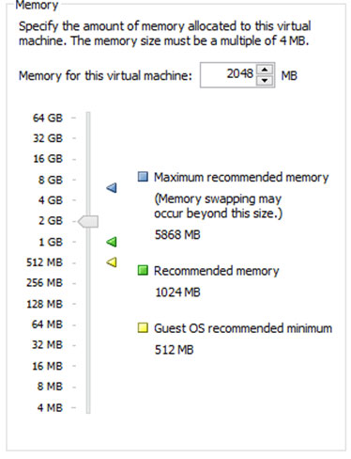Click the blue Maximum recommended memory legend square
Image resolution: width=351 pixels, height=459 pixels.
point(143,177)
